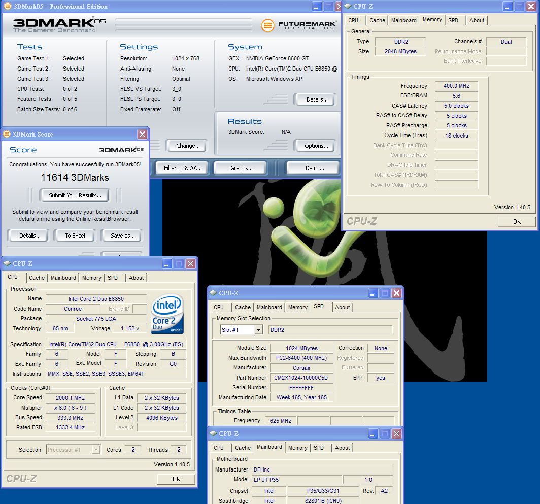
Task: Click the LP UT P35 model field
Action: 297,480
